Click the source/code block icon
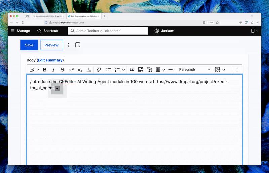The height and width of the screenshot is (173, 269). 217,70
